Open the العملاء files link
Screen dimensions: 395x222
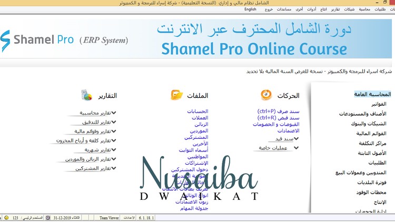[x=200, y=118]
